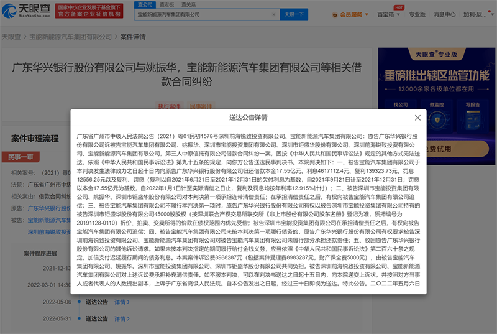Click the 做监控 shield icon in the ad
Image resolution: width=497 pixels, height=334 pixels.
437,120
